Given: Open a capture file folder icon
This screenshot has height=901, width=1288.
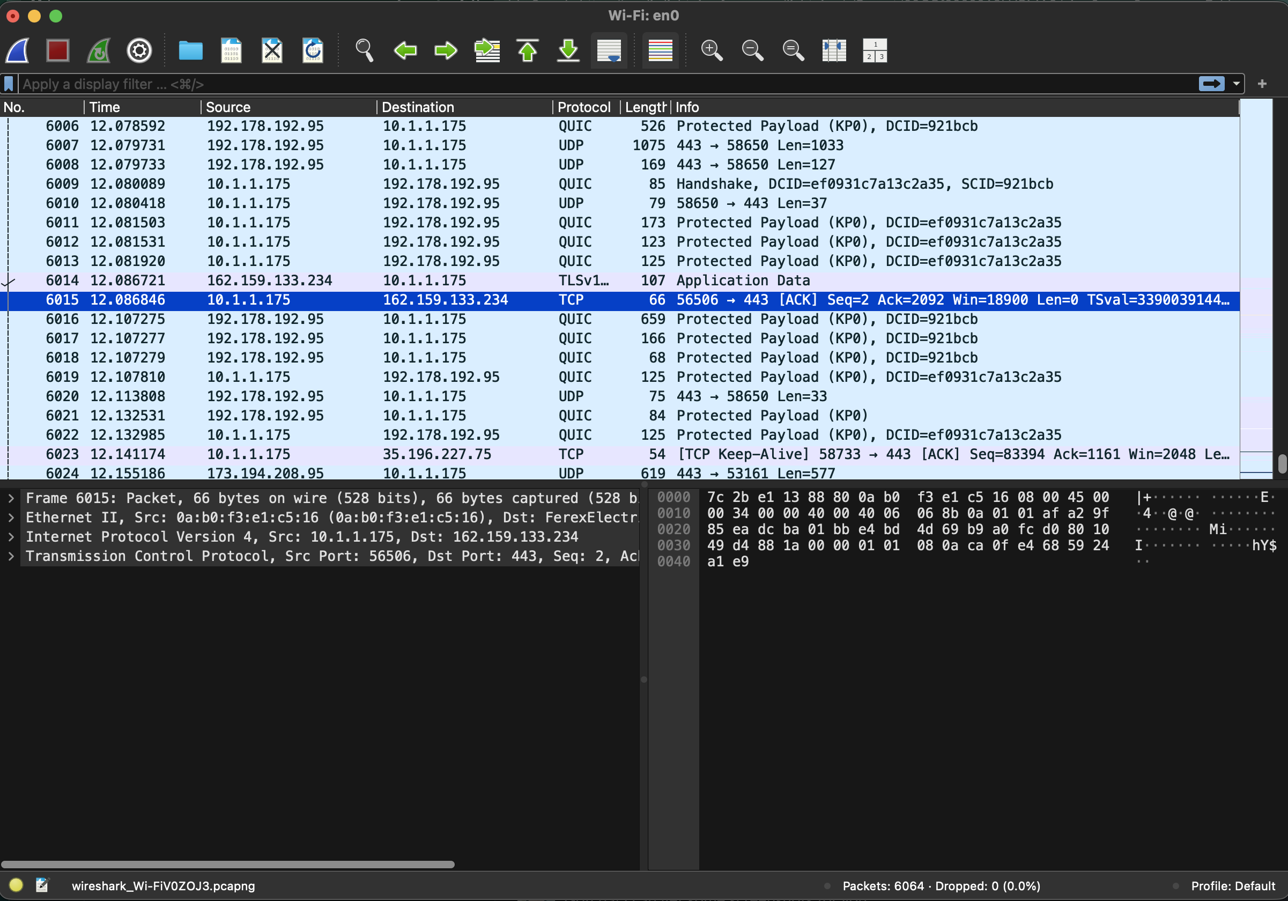Looking at the screenshot, I should 190,50.
